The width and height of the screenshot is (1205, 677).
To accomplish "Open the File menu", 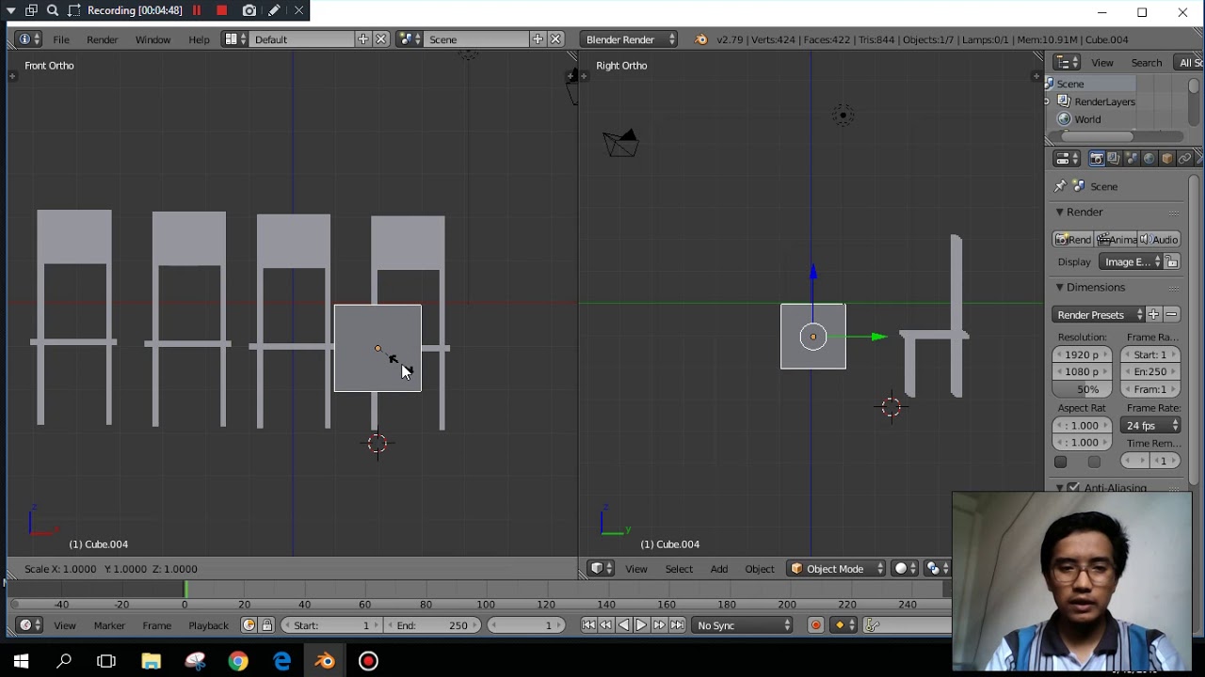I will [x=60, y=39].
